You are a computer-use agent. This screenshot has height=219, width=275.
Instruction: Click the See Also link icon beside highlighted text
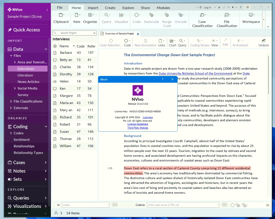click(x=110, y=168)
